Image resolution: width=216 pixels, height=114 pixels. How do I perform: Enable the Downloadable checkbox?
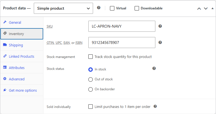click(137, 8)
